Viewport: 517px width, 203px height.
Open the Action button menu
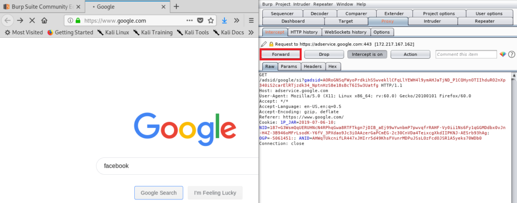pos(410,54)
